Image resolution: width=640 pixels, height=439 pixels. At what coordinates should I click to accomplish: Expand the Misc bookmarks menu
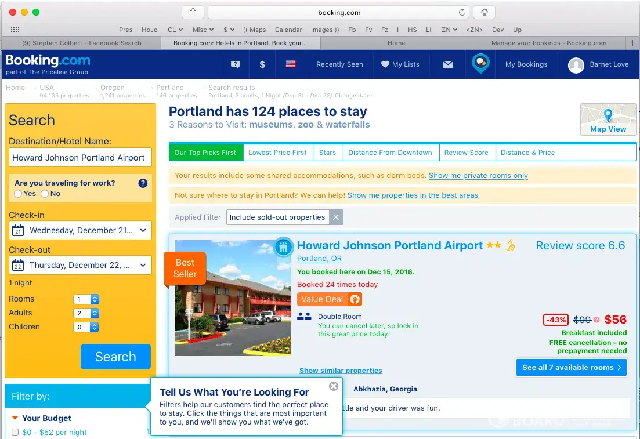coord(203,30)
